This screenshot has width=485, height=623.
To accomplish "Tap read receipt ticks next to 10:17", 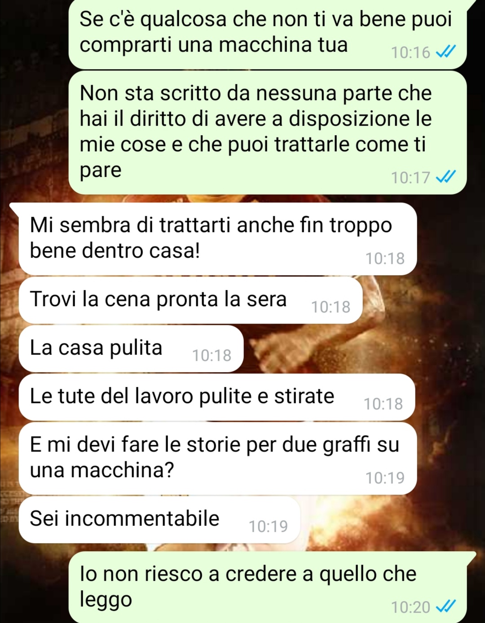I will click(446, 177).
